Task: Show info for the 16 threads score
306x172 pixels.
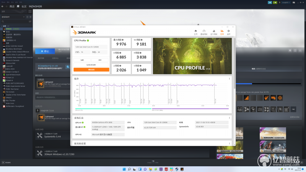Action: point(142,40)
